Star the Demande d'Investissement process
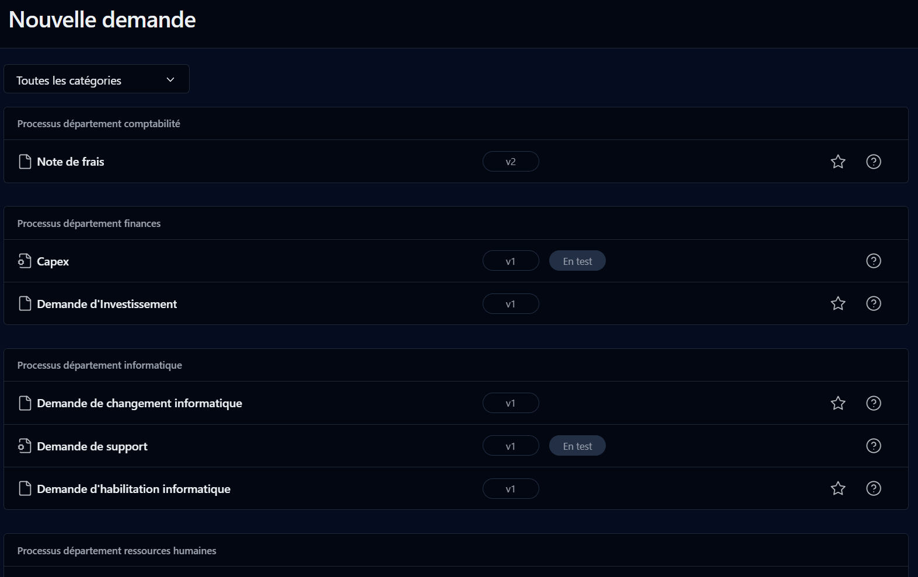Viewport: 918px width, 577px height. pyautogui.click(x=838, y=303)
